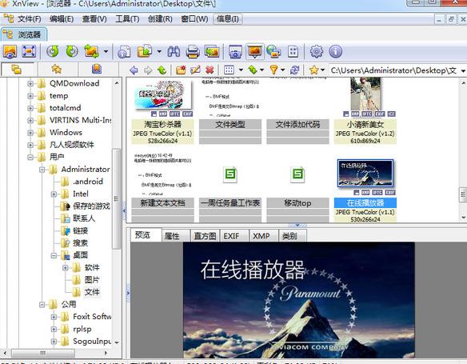This screenshot has height=364, width=467.
Task: Open the image view toolbar icon
Action: pyautogui.click(x=10, y=51)
